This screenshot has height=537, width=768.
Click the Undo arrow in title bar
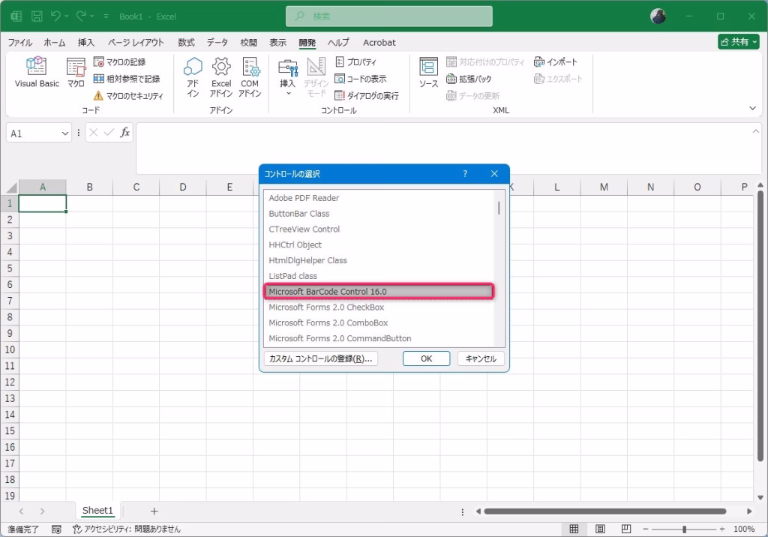point(55,16)
